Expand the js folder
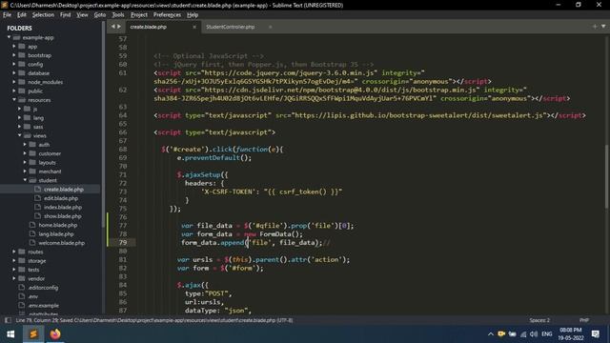This screenshot has height=343, width=610. click(x=19, y=109)
